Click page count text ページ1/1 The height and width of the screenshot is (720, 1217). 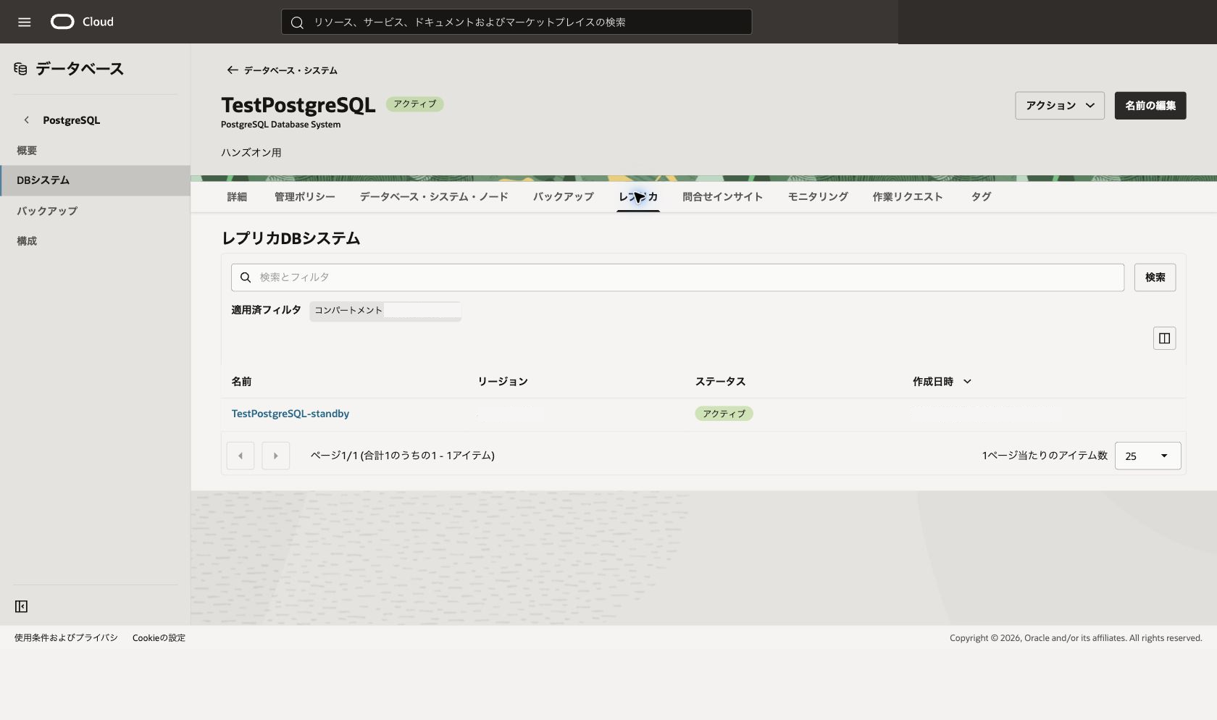click(403, 456)
